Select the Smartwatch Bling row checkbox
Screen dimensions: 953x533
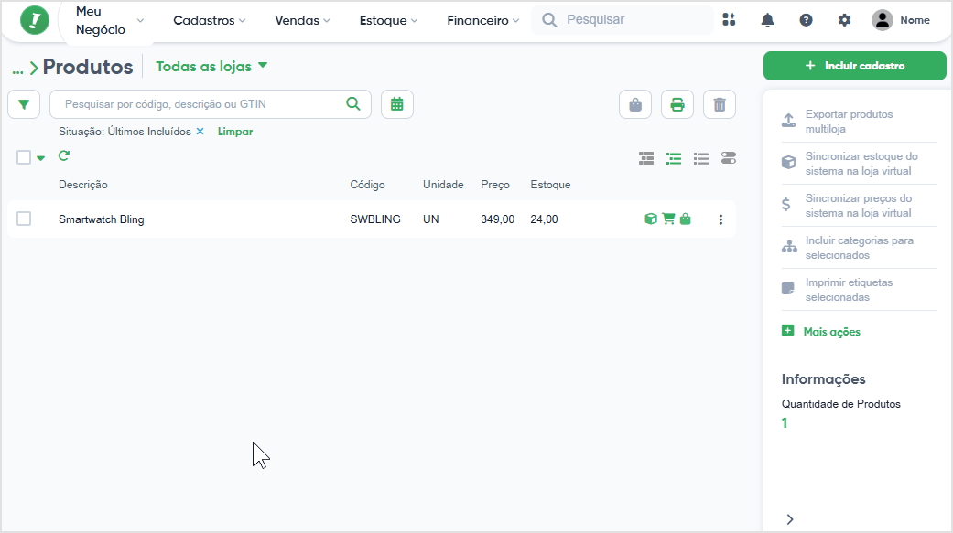point(24,219)
